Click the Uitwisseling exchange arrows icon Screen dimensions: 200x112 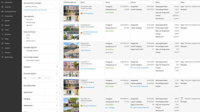(2, 16)
